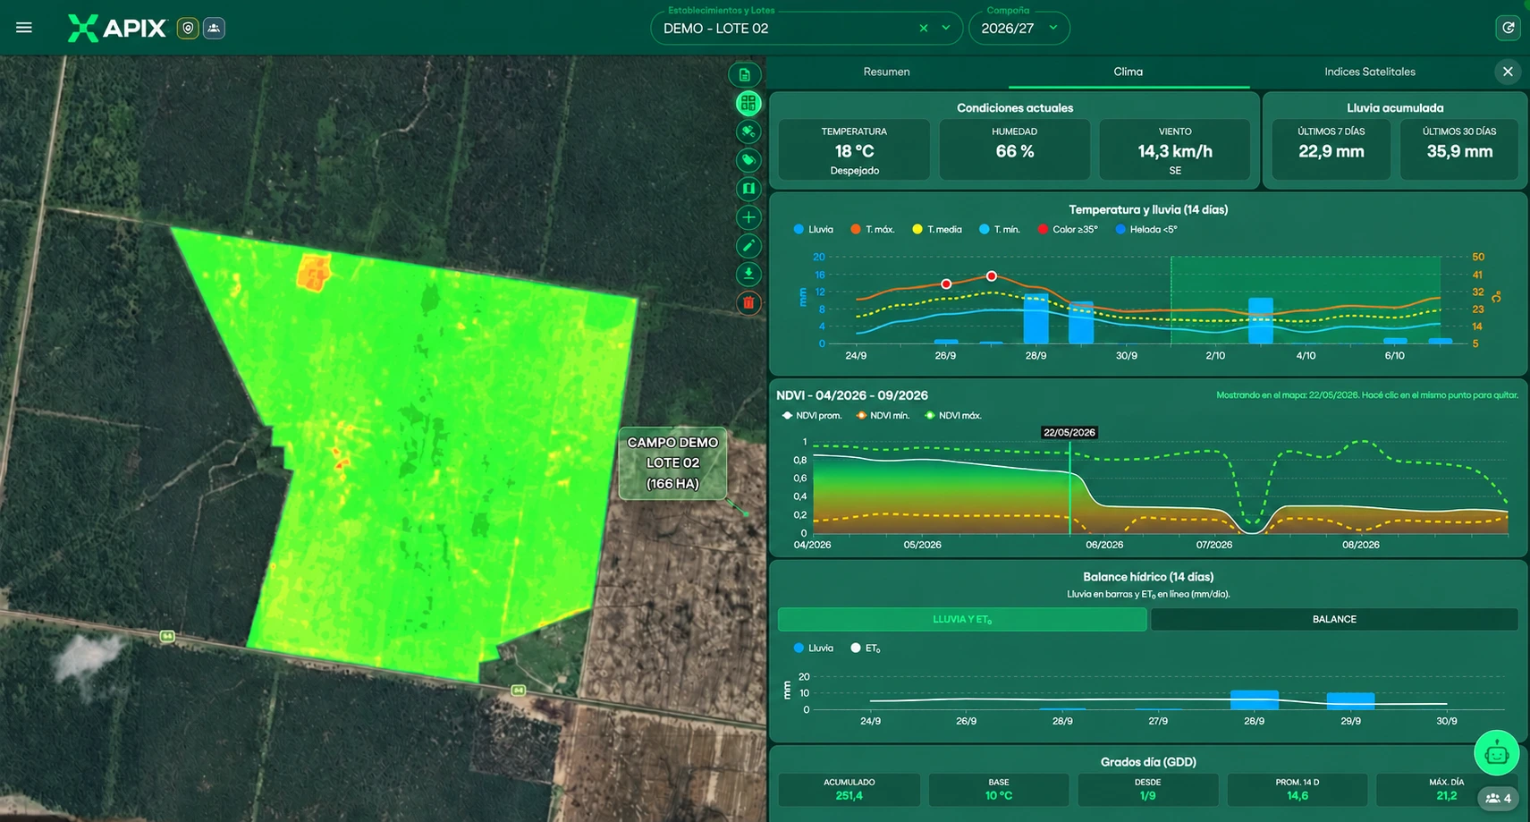Click the tall rain bar at 28/9

1035,318
